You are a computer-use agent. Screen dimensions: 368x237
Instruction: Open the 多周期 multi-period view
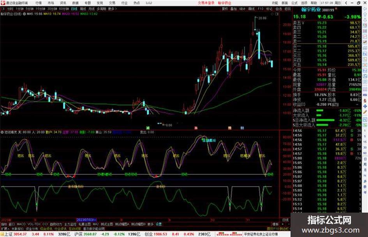pos(101,9)
